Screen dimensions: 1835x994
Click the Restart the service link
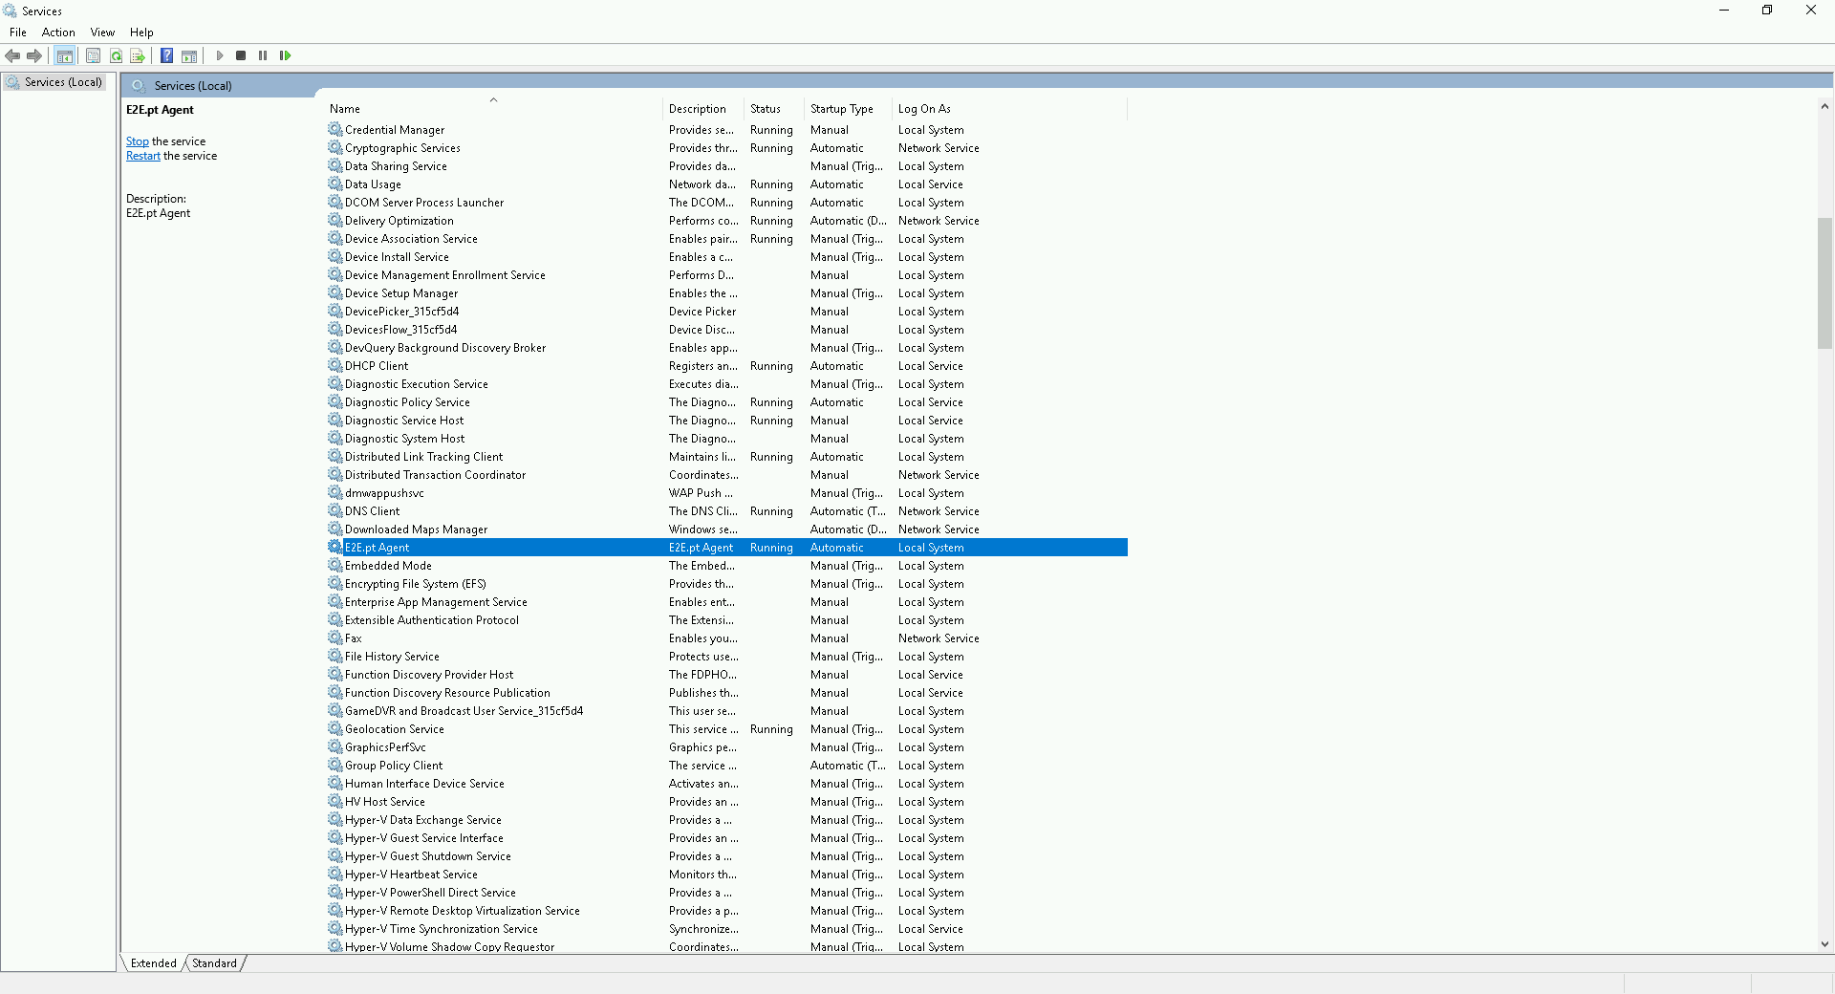(x=142, y=156)
